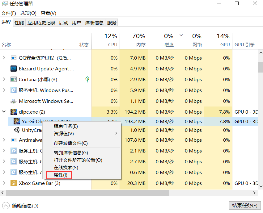Image resolution: width=263 pixels, height=213 pixels.
Task: Click the UnityCrash handler Unity icon
Action: click(17, 130)
